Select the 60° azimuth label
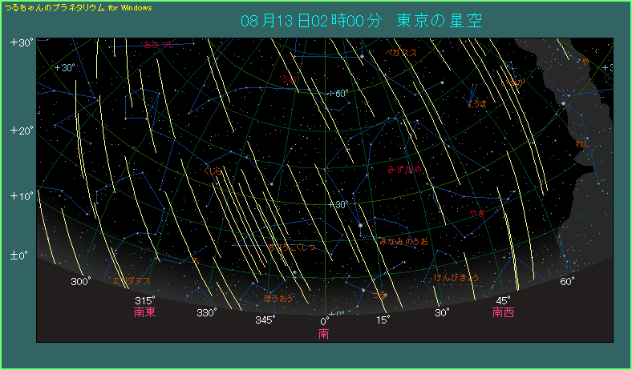The width and height of the screenshot is (632, 370). point(567,281)
